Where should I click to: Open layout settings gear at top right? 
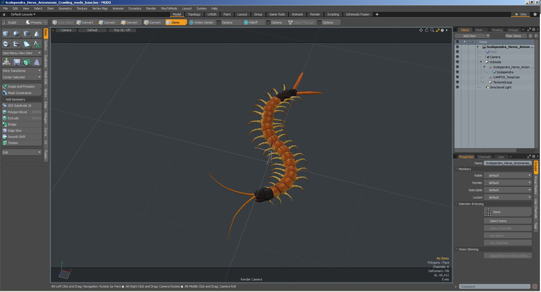pos(535,14)
